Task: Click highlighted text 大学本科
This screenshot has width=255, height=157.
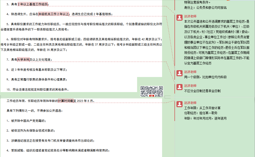Action: coord(23,60)
